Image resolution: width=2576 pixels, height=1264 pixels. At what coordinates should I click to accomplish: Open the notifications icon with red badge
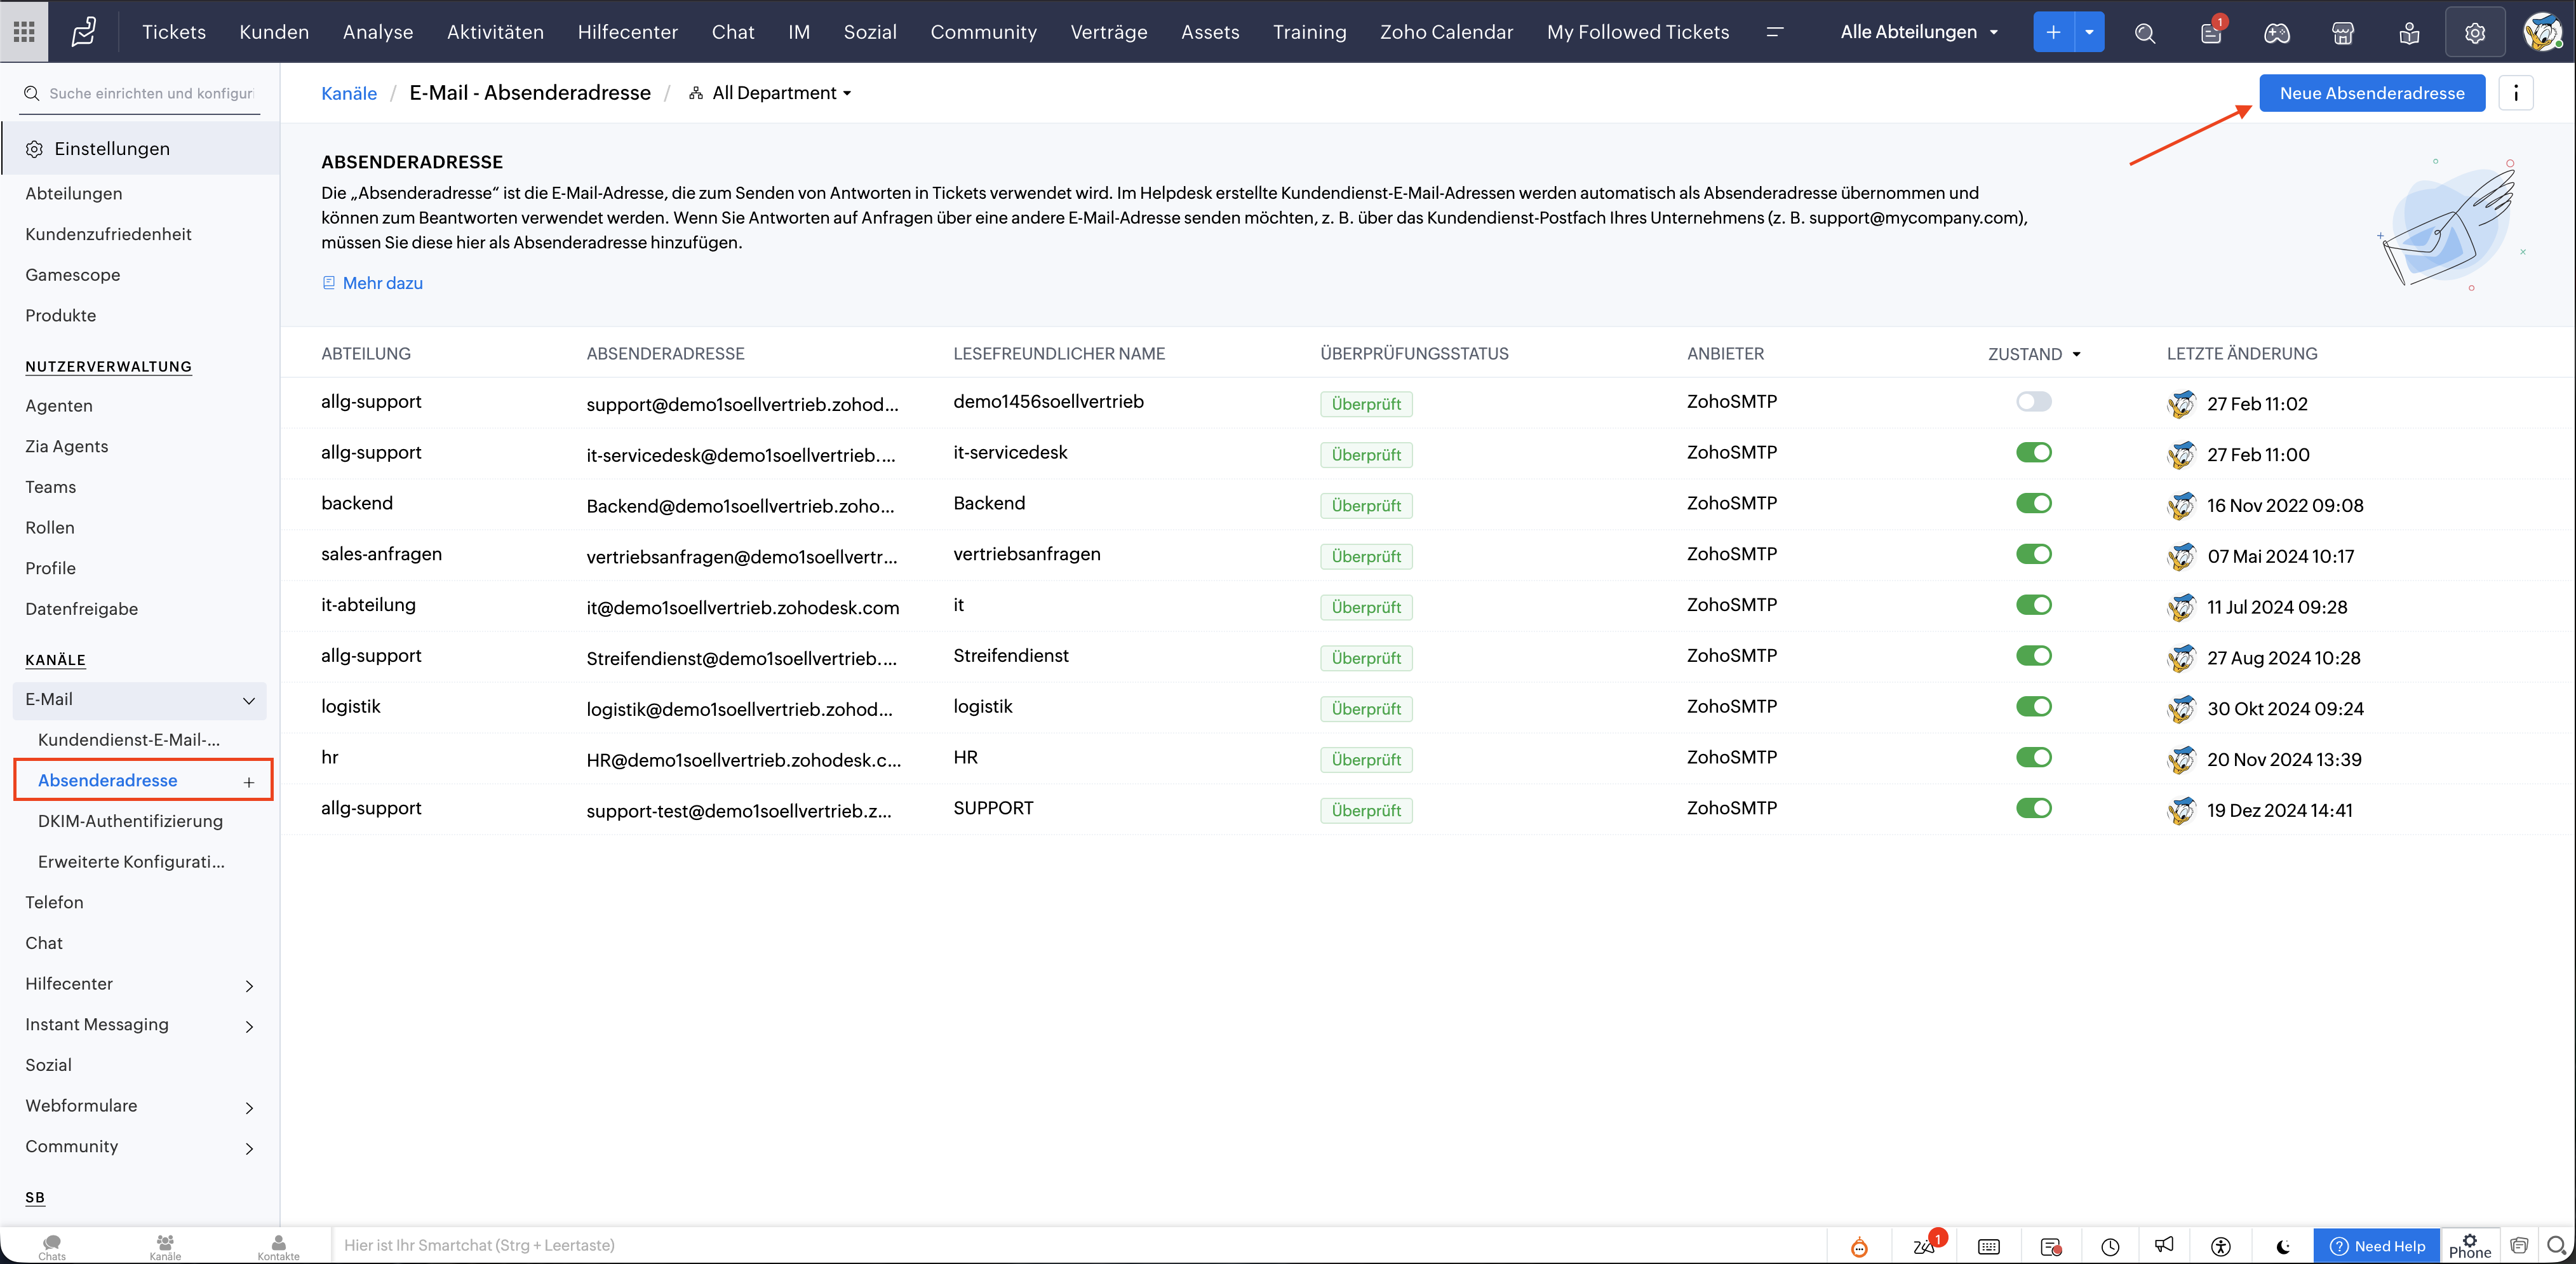click(x=2211, y=33)
